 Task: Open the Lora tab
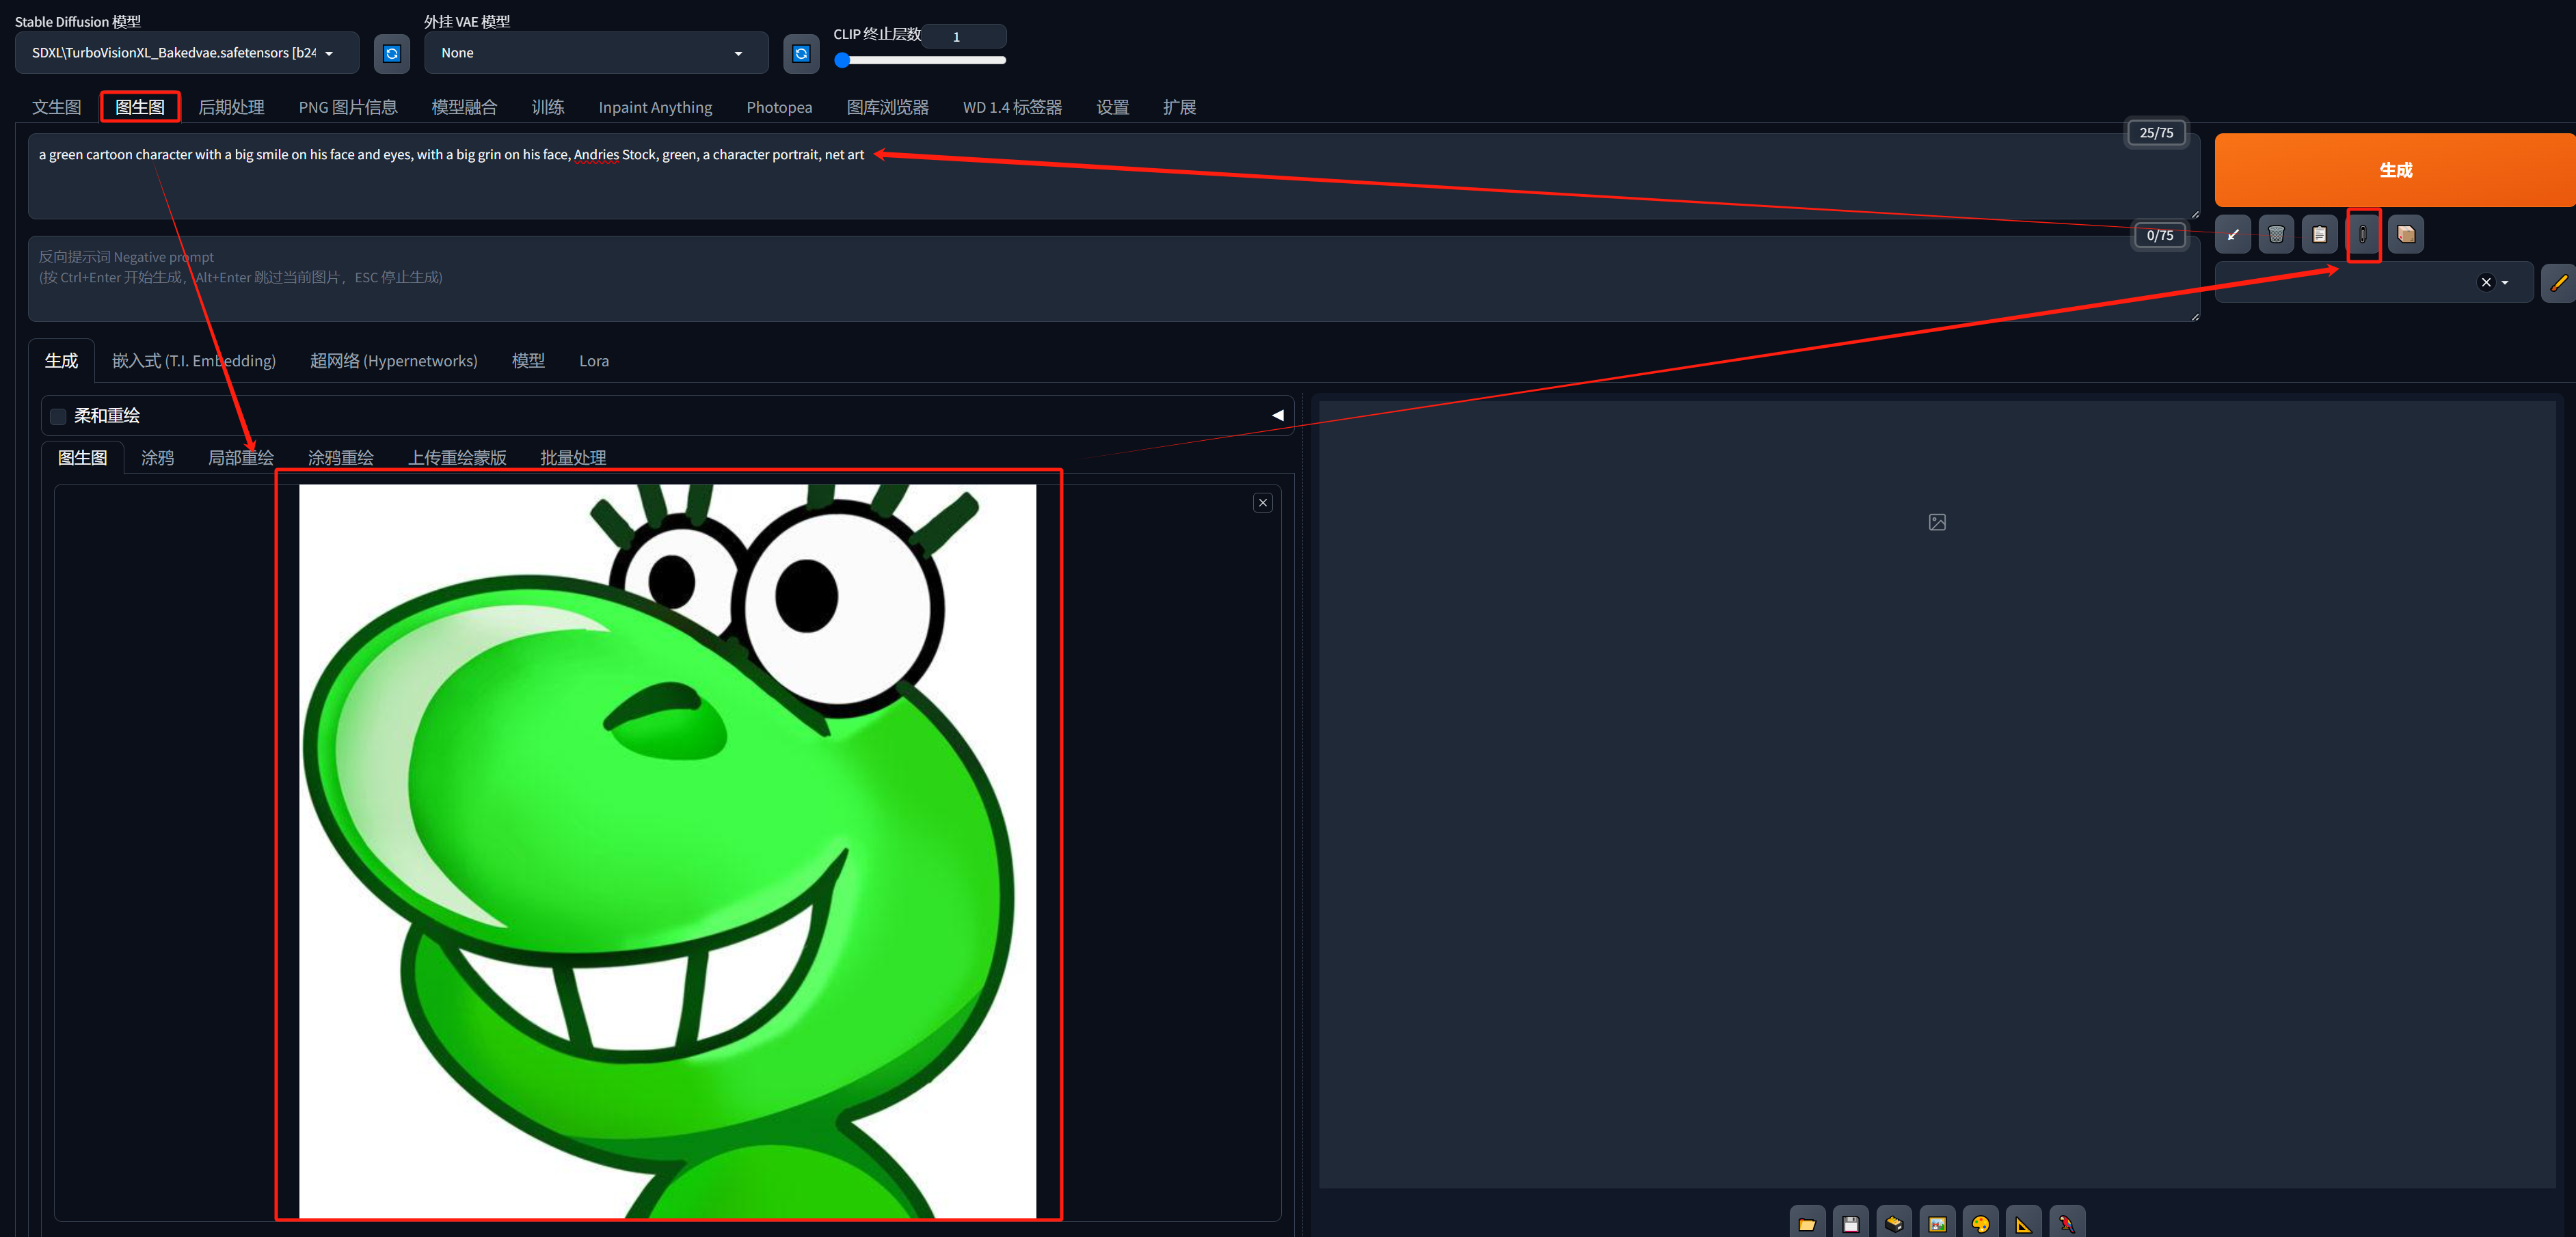click(593, 361)
